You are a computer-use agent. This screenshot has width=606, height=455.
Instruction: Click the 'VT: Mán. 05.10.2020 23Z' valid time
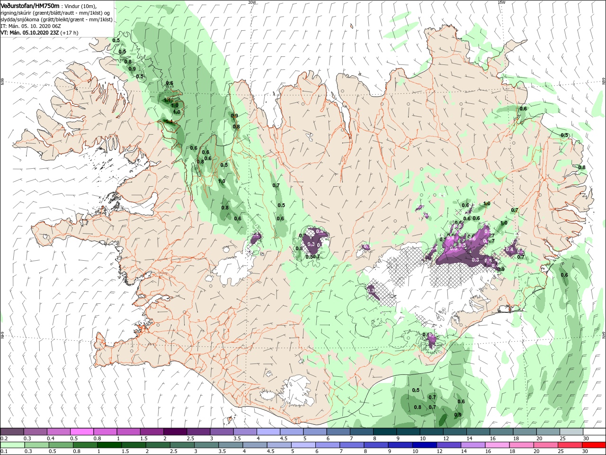pyautogui.click(x=29, y=33)
